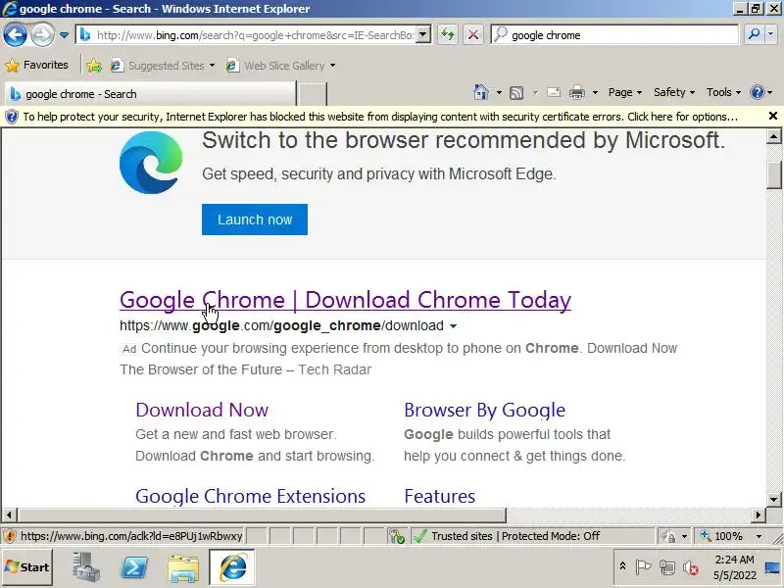Click the Home page icon
This screenshot has width=784, height=588.
point(480,92)
